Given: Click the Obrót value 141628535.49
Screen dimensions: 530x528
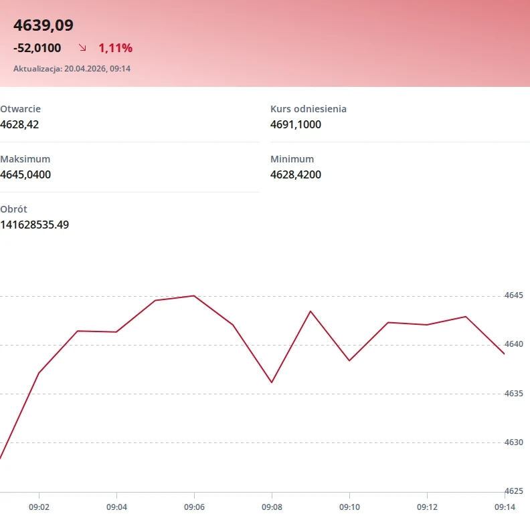Looking at the screenshot, I should 35,225.
